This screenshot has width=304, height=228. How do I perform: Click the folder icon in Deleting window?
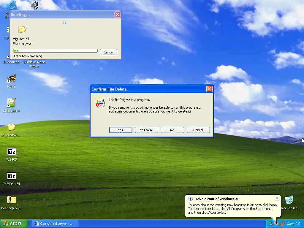(x=22, y=29)
